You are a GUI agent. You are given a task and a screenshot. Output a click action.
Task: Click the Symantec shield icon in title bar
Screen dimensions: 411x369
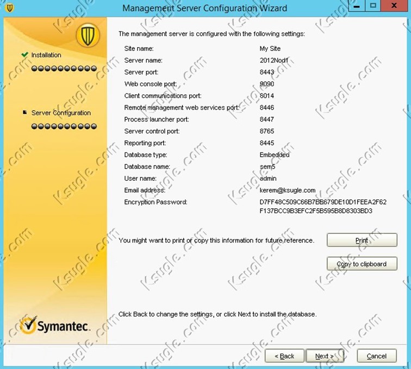(9, 8)
